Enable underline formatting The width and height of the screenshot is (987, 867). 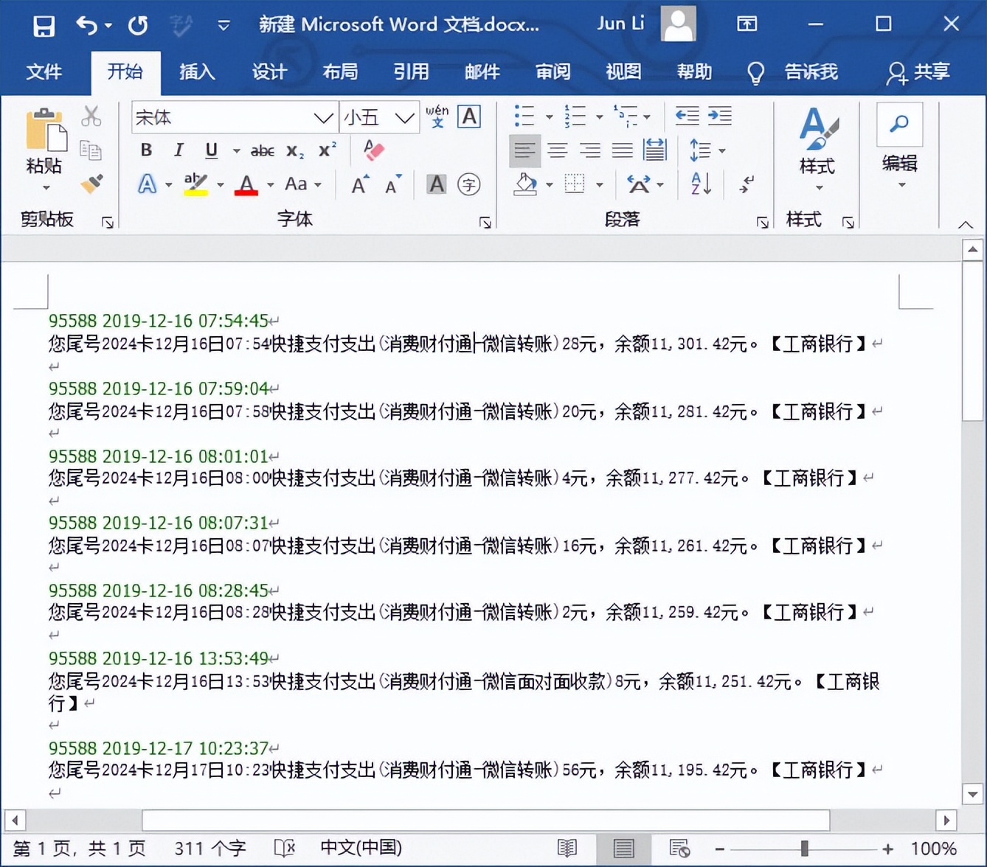coord(211,150)
